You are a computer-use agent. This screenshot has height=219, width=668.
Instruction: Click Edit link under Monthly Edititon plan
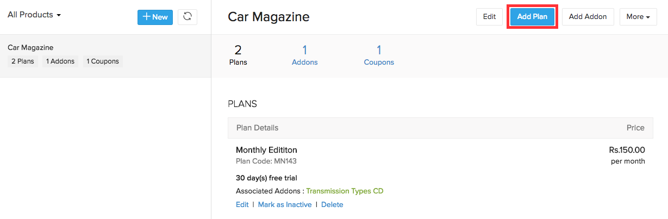pos(242,205)
